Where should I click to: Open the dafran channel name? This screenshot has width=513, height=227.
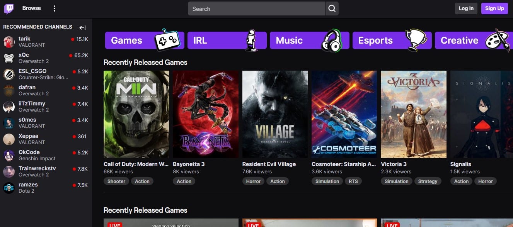pyautogui.click(x=27, y=87)
